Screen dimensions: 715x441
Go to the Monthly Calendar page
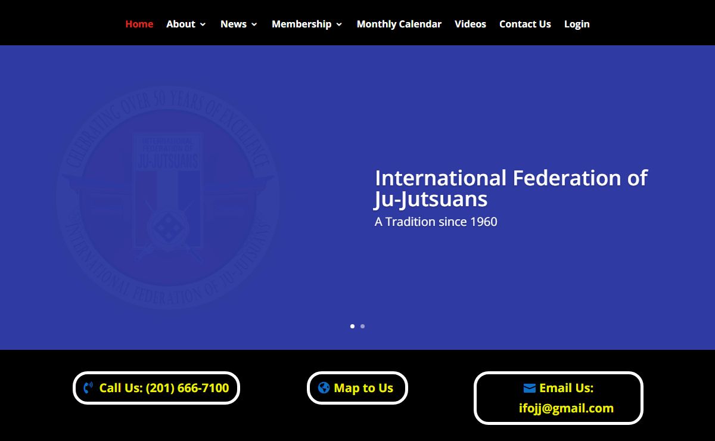pyautogui.click(x=399, y=24)
